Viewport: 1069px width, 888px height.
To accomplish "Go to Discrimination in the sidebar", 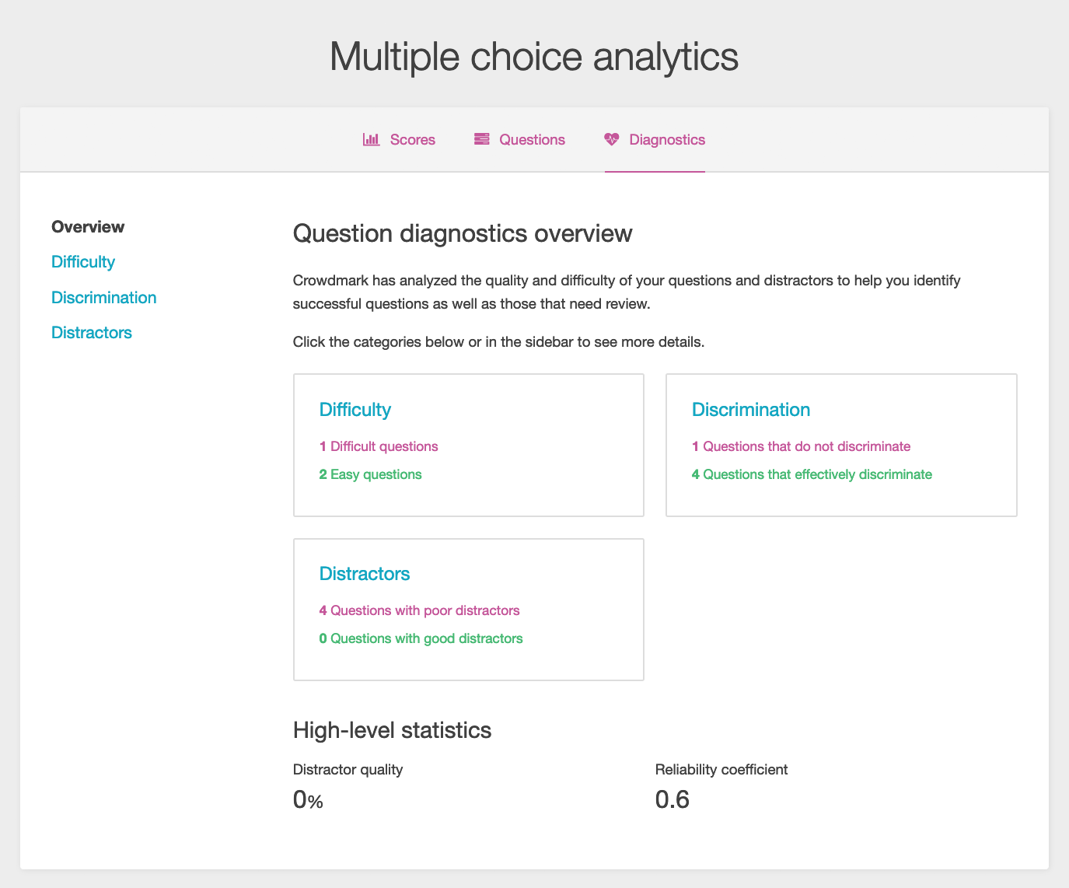I will (x=104, y=298).
